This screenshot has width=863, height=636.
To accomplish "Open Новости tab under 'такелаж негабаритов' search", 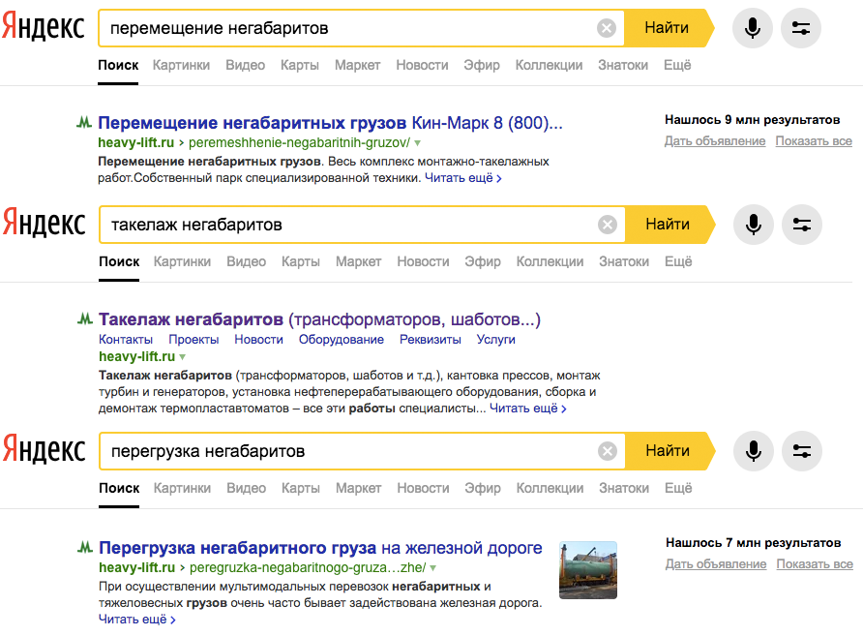I will click(423, 261).
